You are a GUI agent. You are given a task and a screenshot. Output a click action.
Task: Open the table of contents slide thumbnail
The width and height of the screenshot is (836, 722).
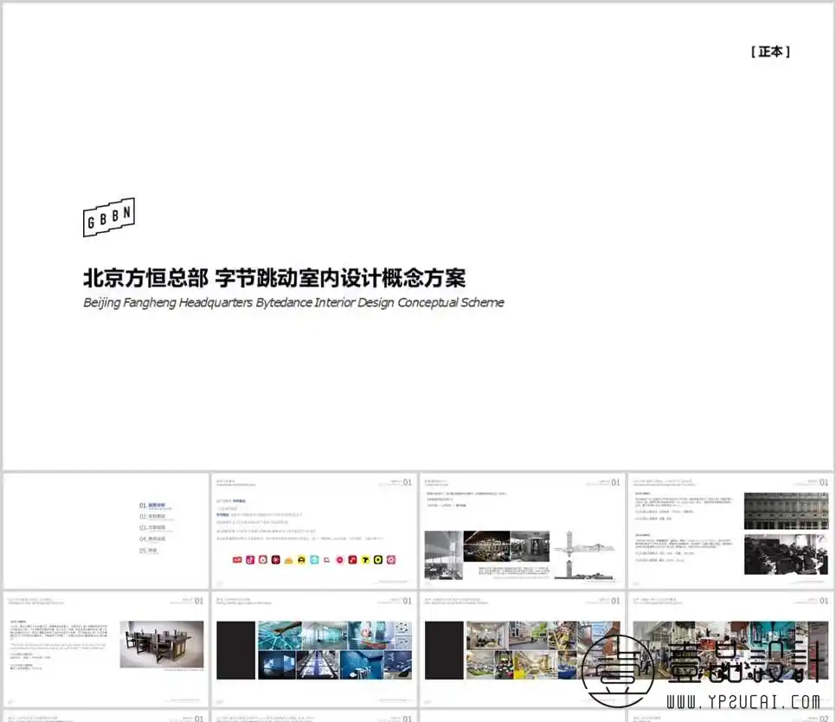106,531
